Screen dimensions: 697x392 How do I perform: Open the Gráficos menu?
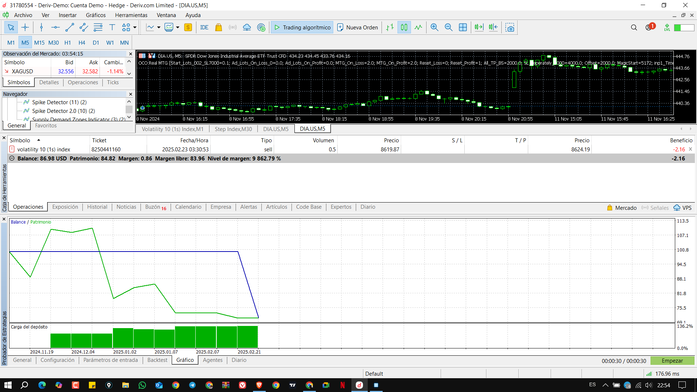[96, 15]
